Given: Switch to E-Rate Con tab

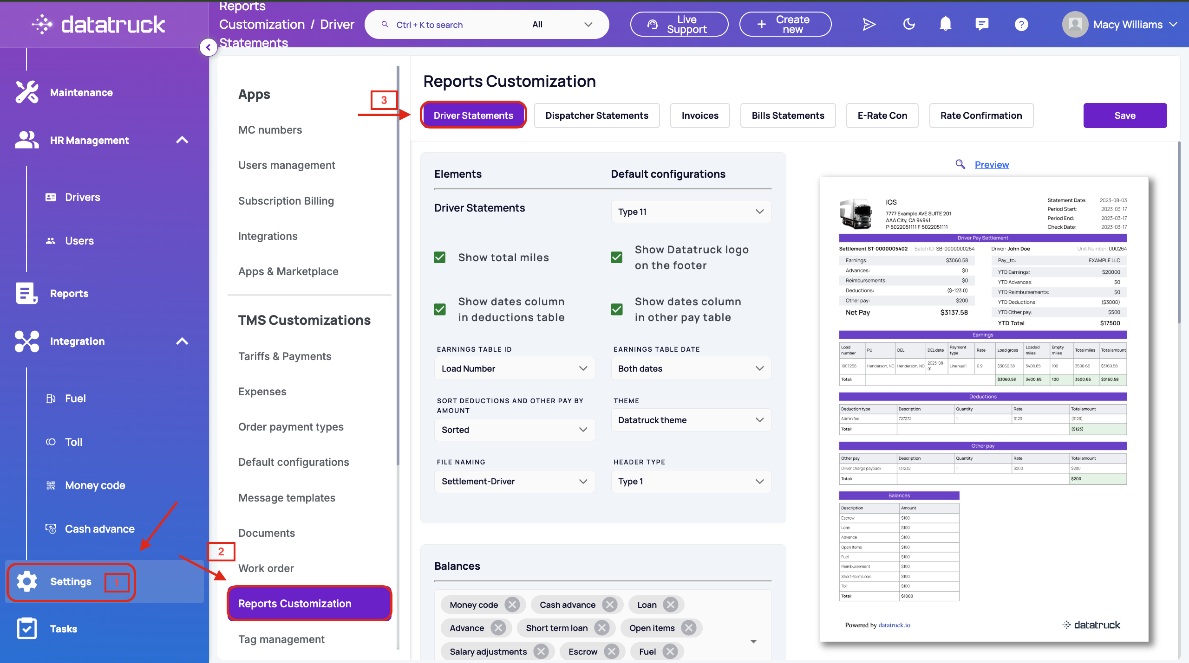Looking at the screenshot, I should pos(882,116).
